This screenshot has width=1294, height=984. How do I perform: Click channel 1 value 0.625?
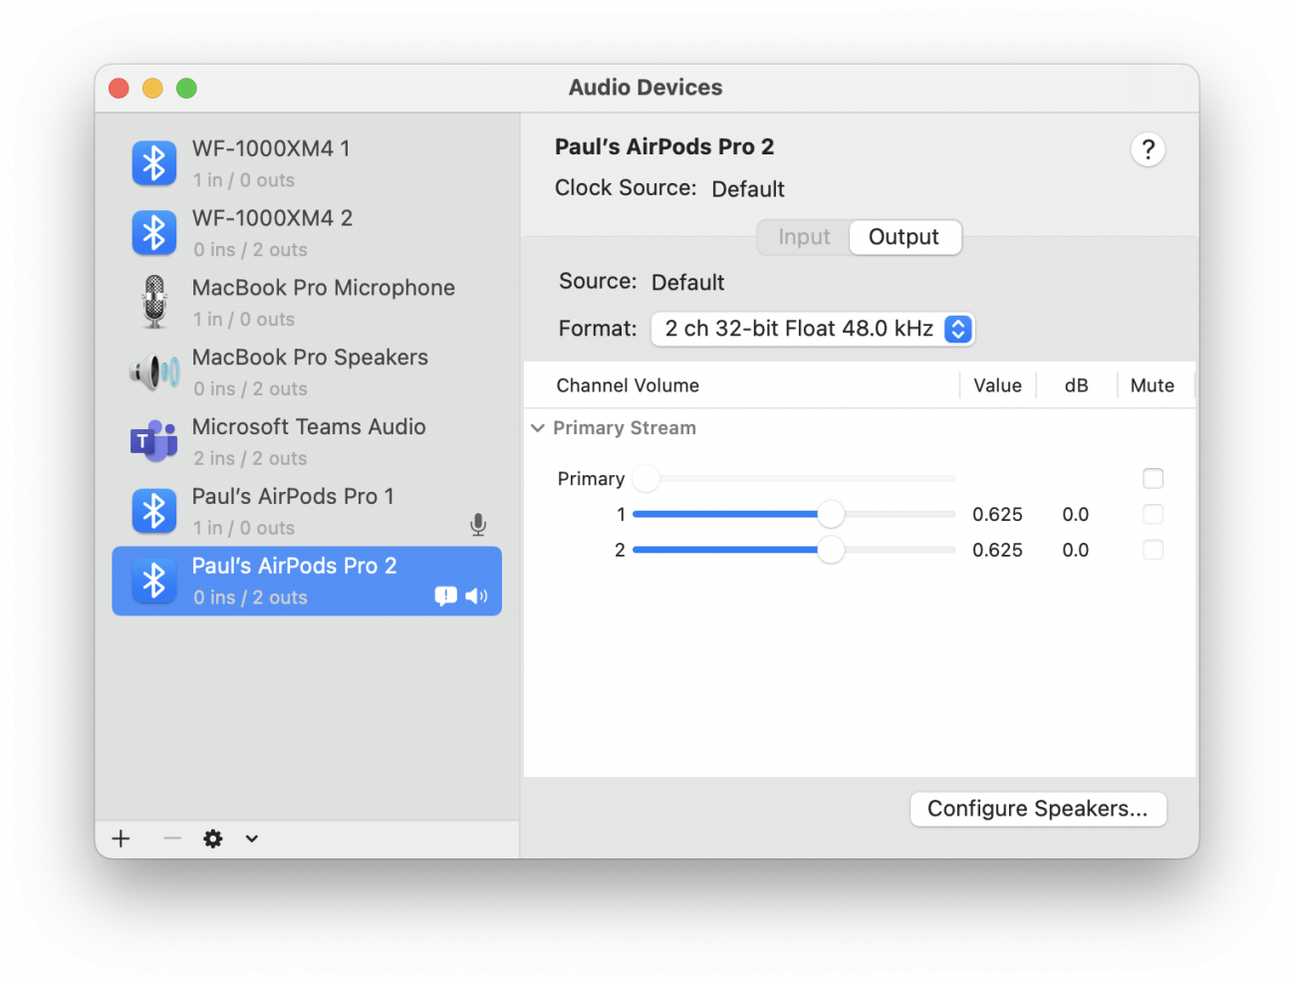[997, 515]
